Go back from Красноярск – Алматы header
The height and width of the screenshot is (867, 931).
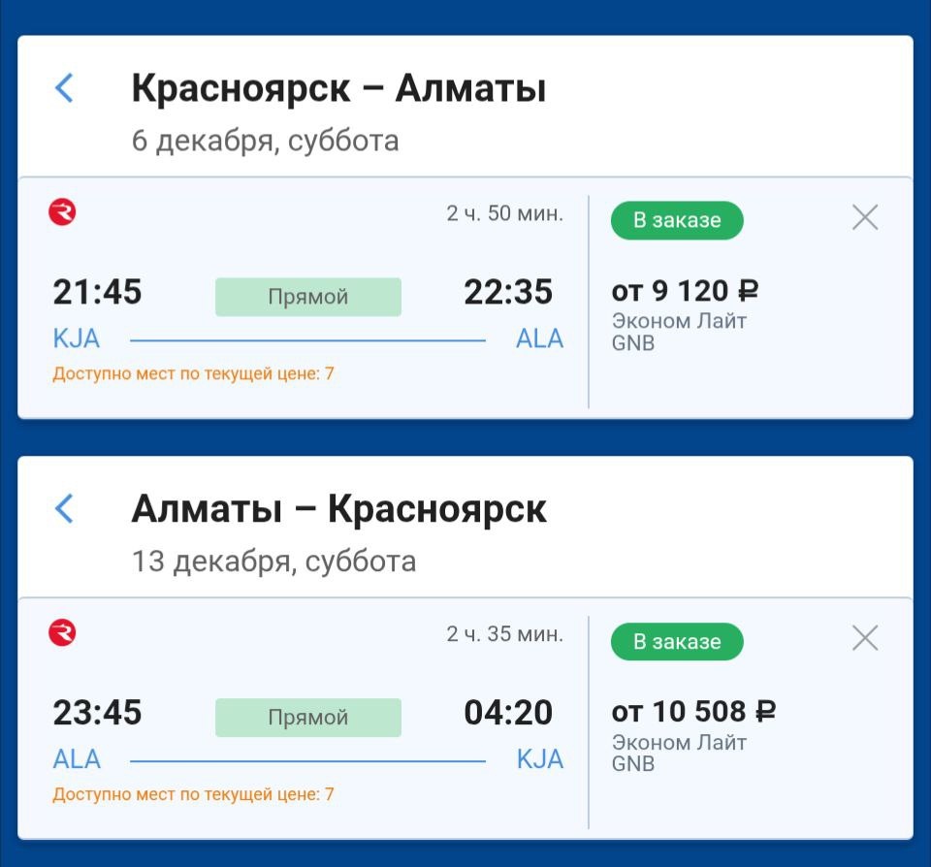[64, 88]
